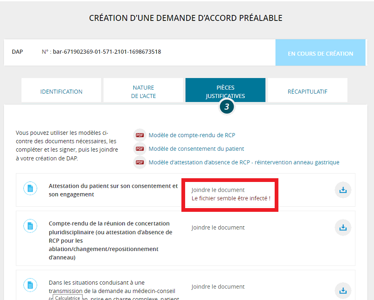Screen dimensions: 374x300
Task: Go to the Récapitulatif tab
Action: [307, 90]
